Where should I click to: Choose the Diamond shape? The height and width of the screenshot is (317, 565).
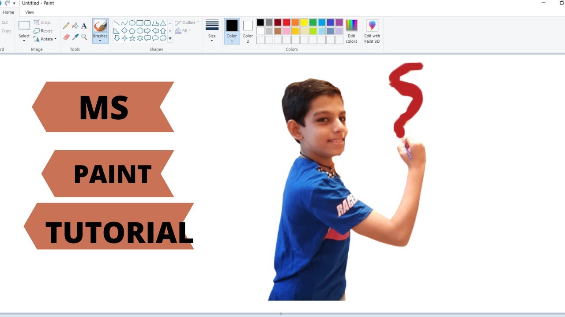click(124, 31)
